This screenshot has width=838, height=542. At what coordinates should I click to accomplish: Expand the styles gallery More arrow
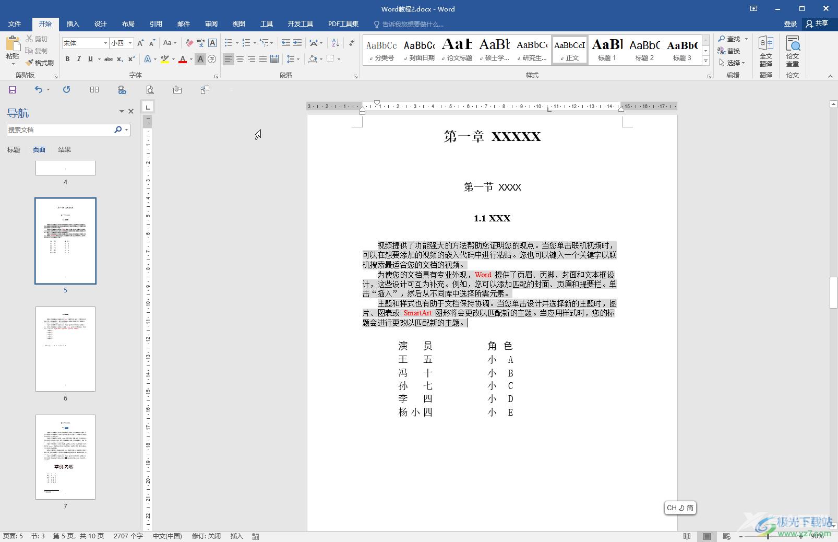[705, 61]
